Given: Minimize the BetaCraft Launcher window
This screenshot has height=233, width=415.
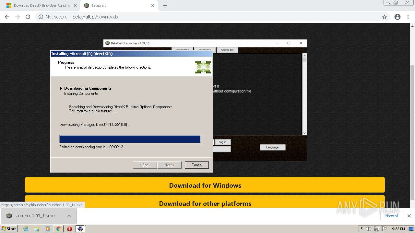Looking at the screenshot, I should 277,43.
